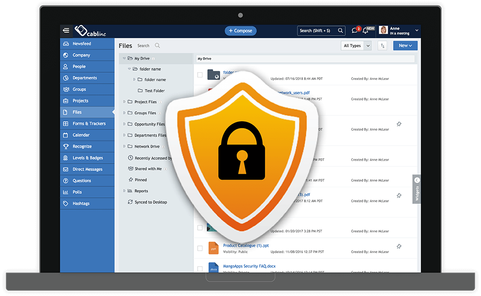The image size is (481, 296).
Task: Click the docx file type icon
Action: coord(214,268)
